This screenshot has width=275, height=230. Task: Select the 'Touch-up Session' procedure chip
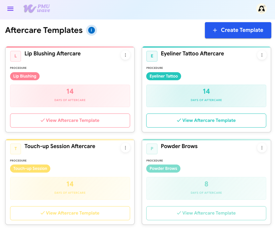point(30,169)
